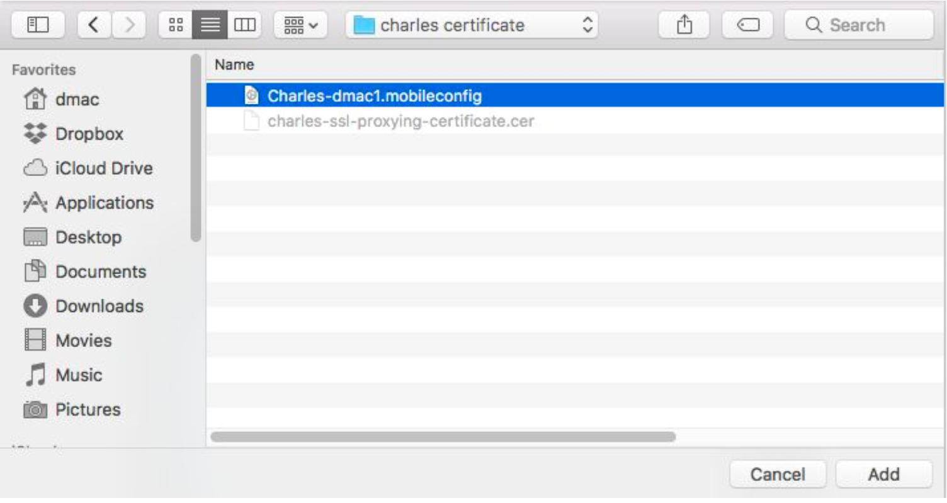Open Applications in the sidebar

pos(88,202)
